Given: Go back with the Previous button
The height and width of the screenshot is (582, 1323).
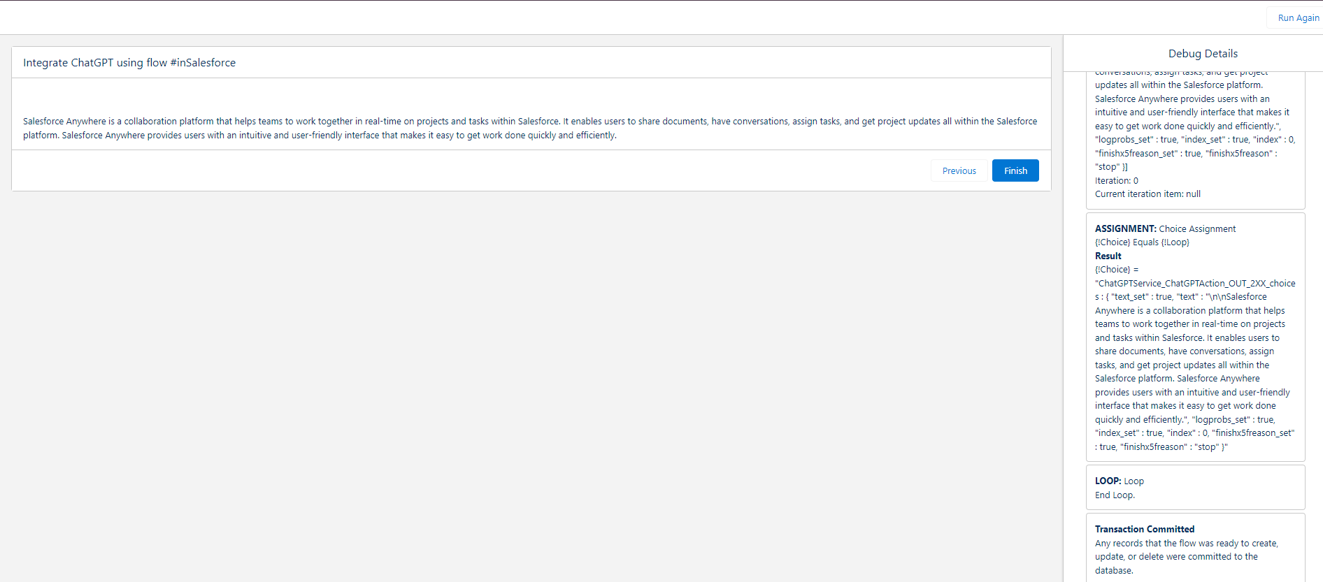Looking at the screenshot, I should 959,170.
